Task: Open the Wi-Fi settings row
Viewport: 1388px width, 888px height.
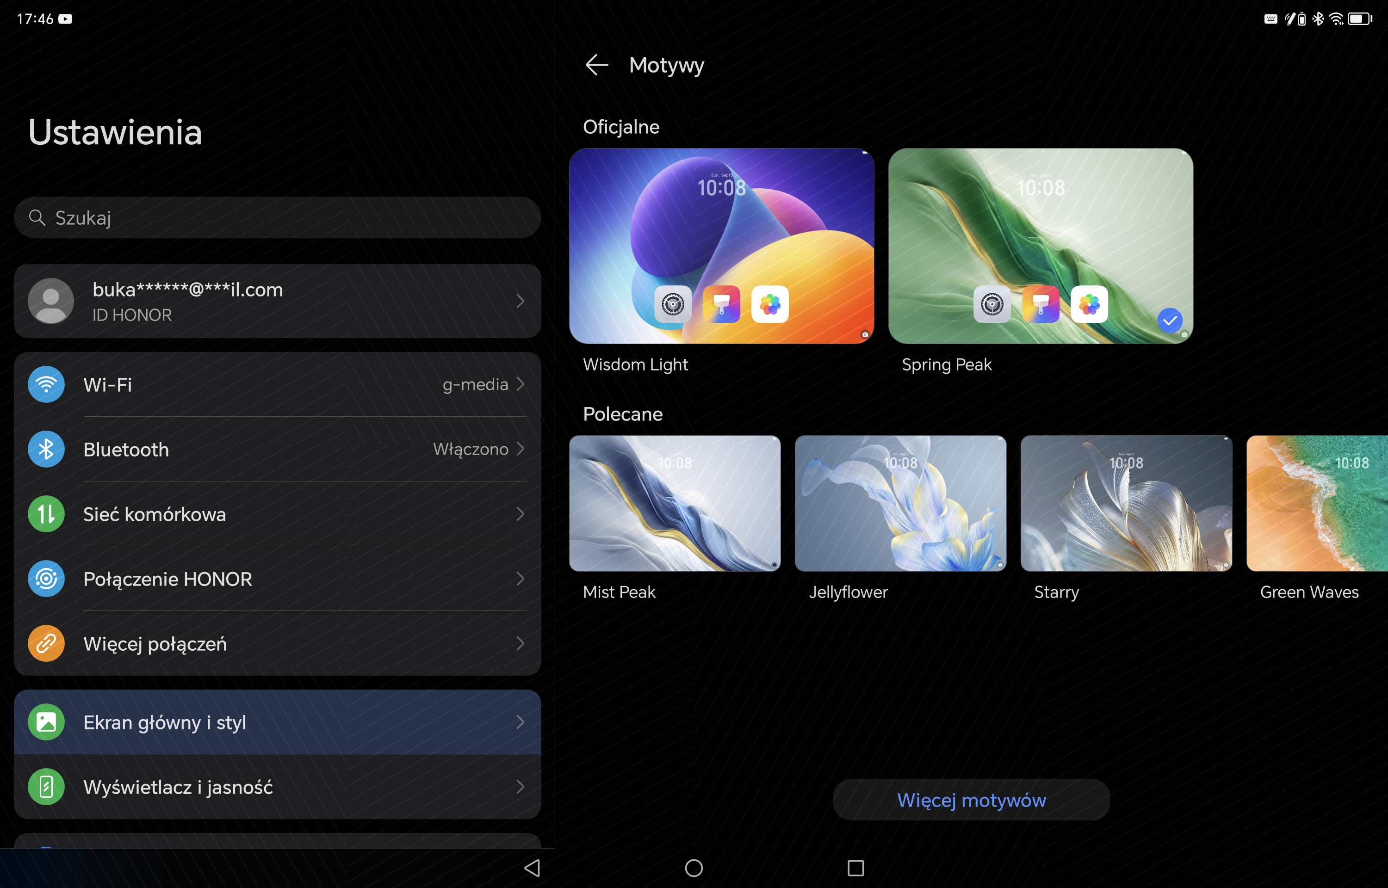Action: pos(278,384)
